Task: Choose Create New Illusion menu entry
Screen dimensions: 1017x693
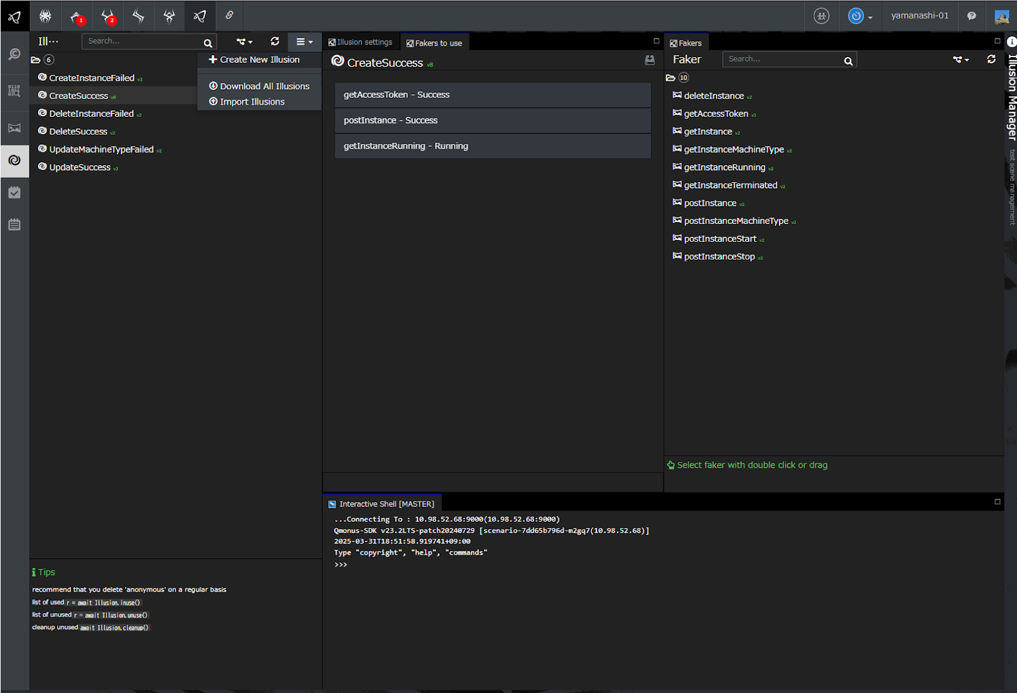Action: click(259, 60)
